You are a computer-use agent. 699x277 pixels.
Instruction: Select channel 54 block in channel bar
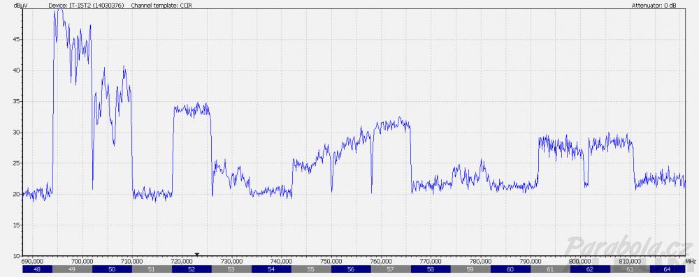[271, 269]
